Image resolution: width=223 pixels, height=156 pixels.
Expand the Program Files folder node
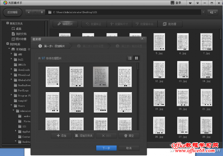coord(11,95)
